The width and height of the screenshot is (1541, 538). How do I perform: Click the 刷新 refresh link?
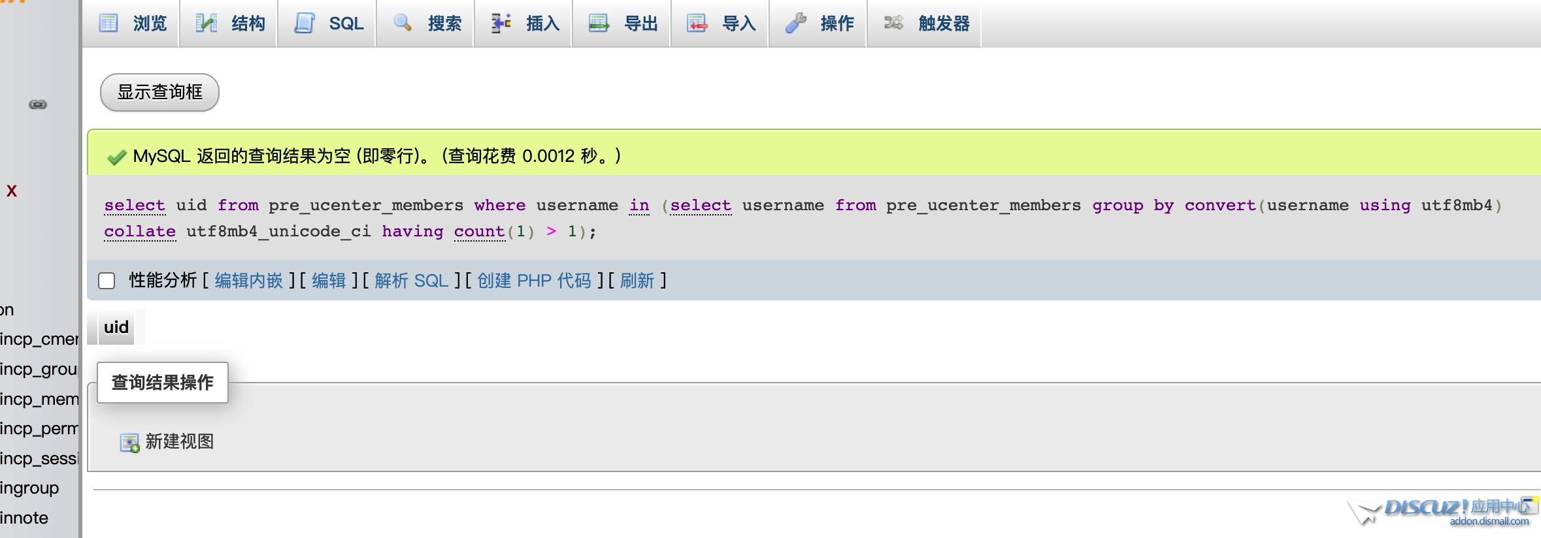[x=637, y=281]
